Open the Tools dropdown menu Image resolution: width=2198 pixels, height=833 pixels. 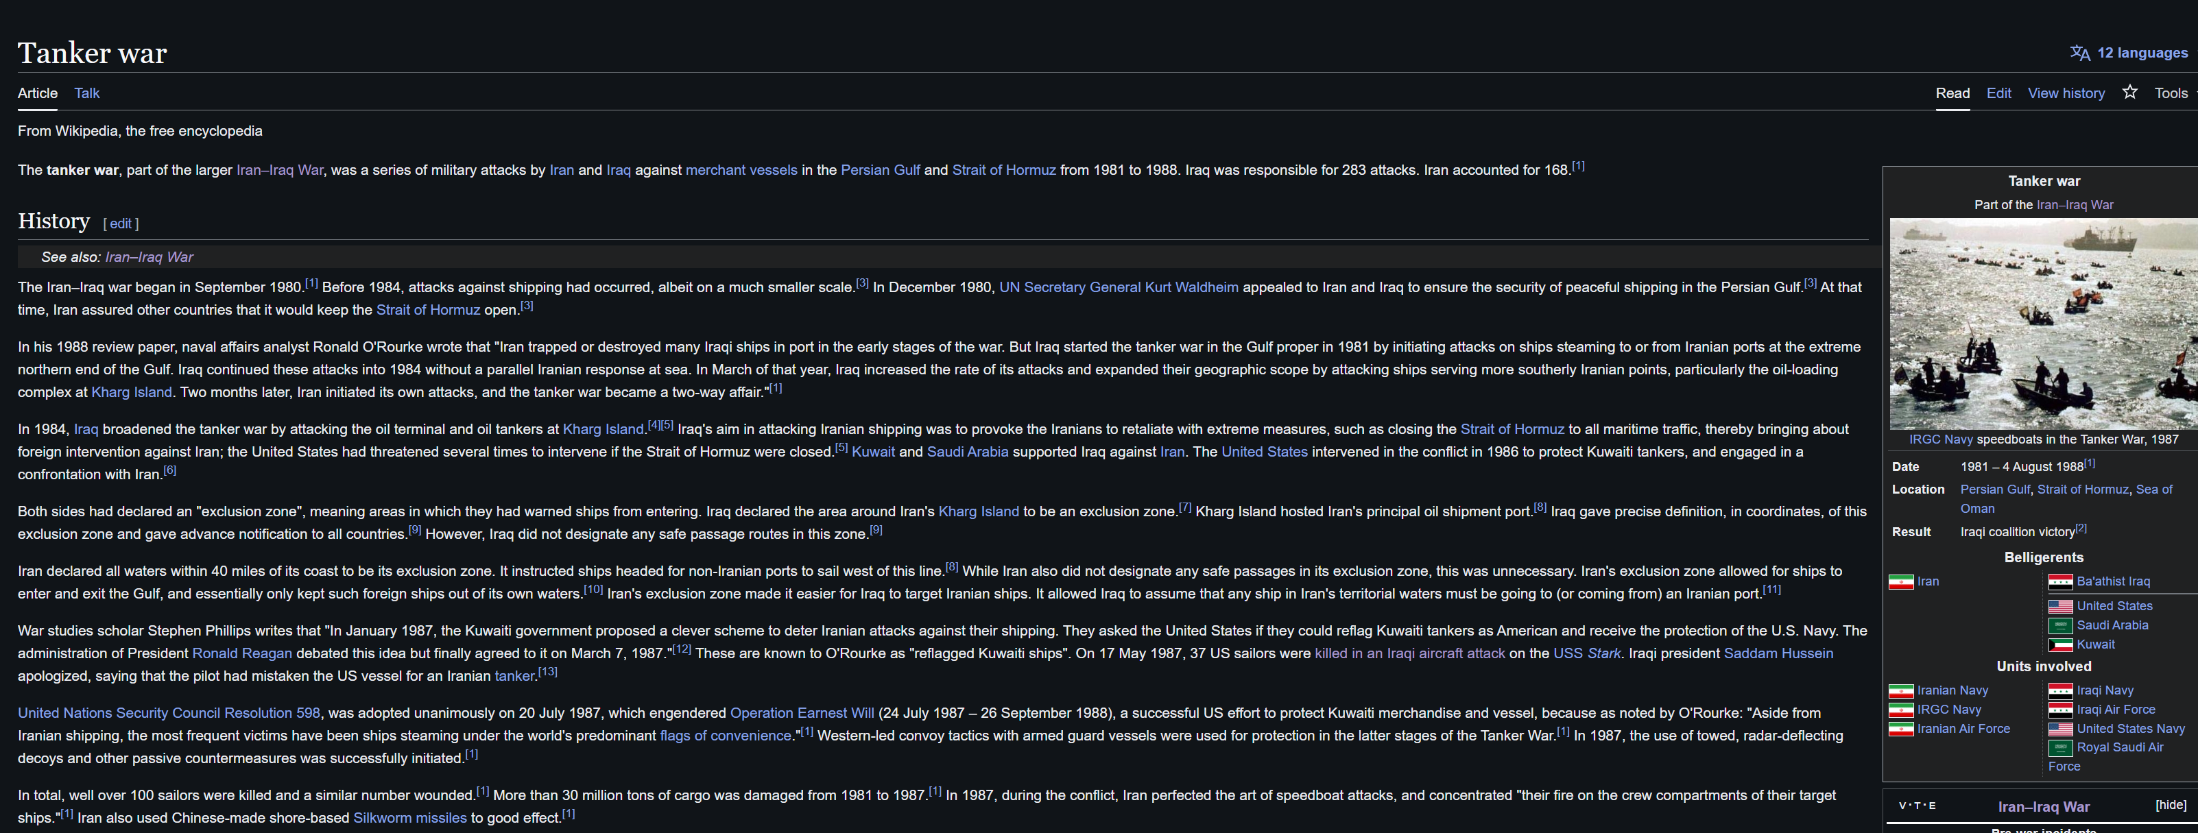[x=2170, y=93]
